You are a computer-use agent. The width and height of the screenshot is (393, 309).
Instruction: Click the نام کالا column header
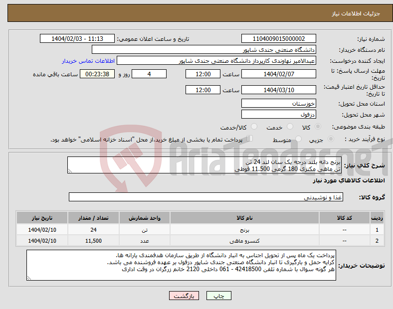[x=244, y=218]
